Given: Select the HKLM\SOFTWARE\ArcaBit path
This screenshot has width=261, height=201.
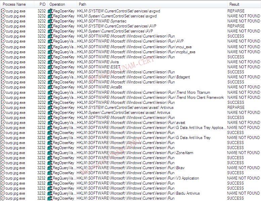Looking at the screenshot, I should [99, 87].
